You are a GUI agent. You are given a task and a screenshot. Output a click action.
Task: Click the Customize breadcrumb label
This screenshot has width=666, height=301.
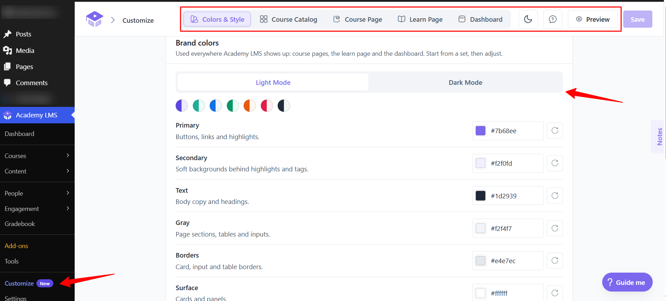point(138,20)
